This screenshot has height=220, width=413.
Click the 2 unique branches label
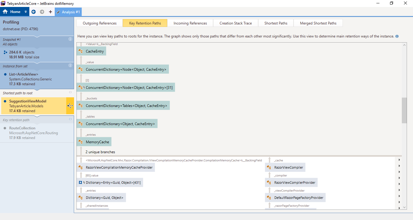tap(100, 152)
